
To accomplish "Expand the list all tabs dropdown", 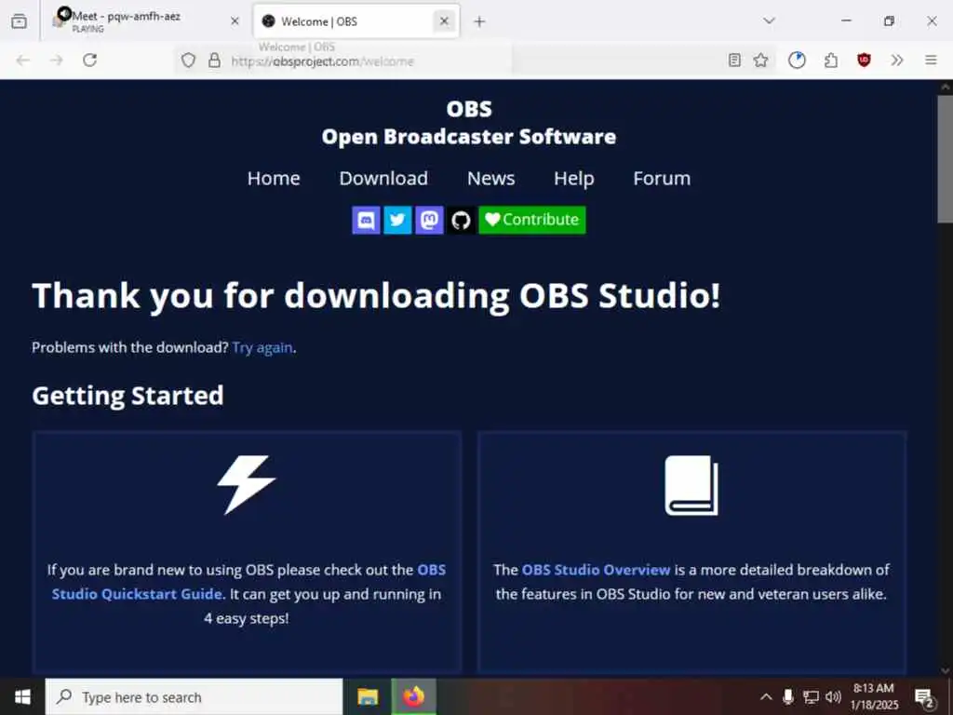I will pyautogui.click(x=769, y=21).
